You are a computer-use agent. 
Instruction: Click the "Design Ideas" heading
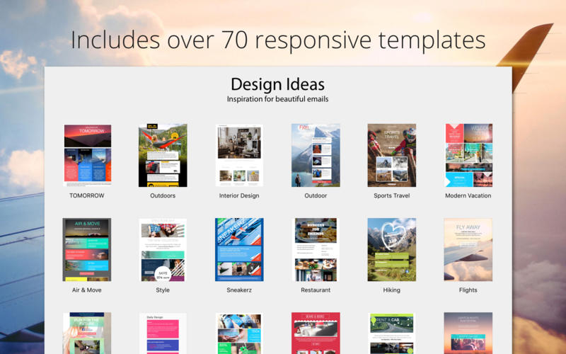(277, 84)
